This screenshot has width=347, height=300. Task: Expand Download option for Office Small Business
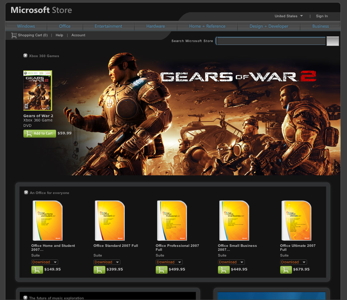(231, 262)
